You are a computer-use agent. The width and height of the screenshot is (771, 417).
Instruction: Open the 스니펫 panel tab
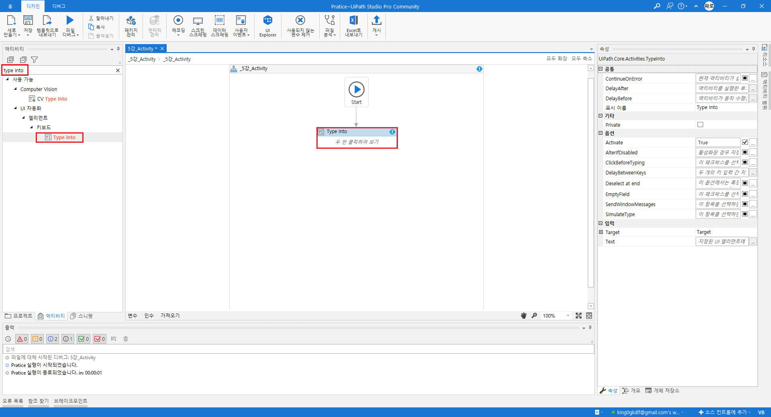82,316
